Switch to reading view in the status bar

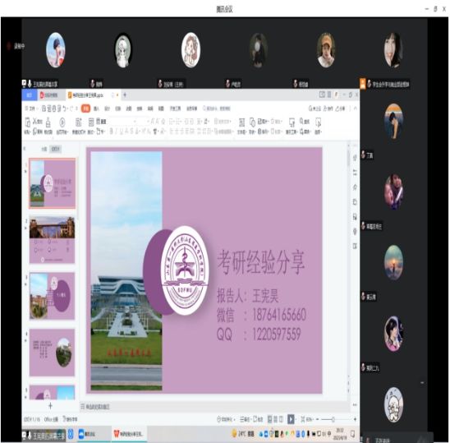pyautogui.click(x=281, y=419)
